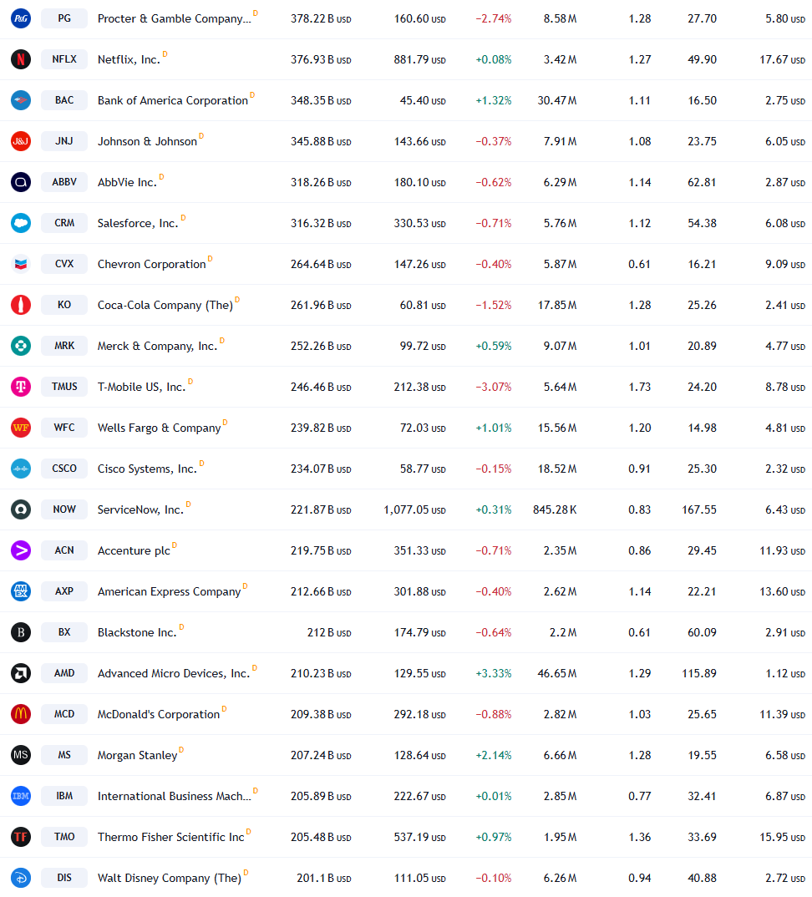Click the AMD logo icon
The height and width of the screenshot is (897, 812).
click(x=21, y=673)
